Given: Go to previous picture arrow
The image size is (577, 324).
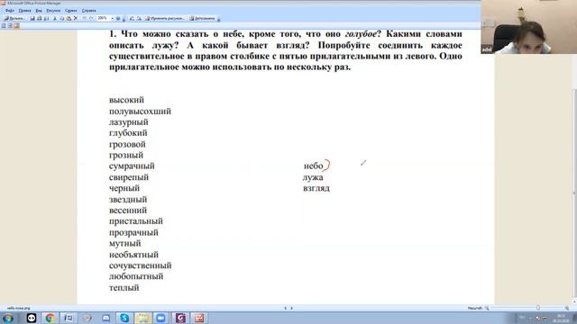Looking at the screenshot, I should tap(285, 308).
